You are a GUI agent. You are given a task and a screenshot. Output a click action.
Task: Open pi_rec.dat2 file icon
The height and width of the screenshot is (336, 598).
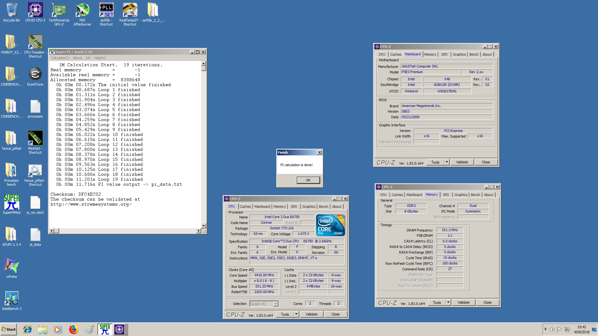pos(35,204)
